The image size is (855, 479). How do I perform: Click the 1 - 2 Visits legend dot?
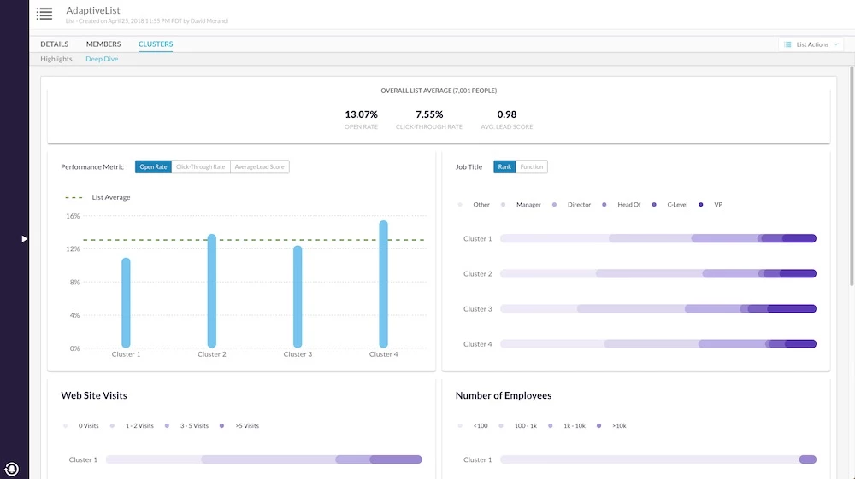(x=112, y=426)
